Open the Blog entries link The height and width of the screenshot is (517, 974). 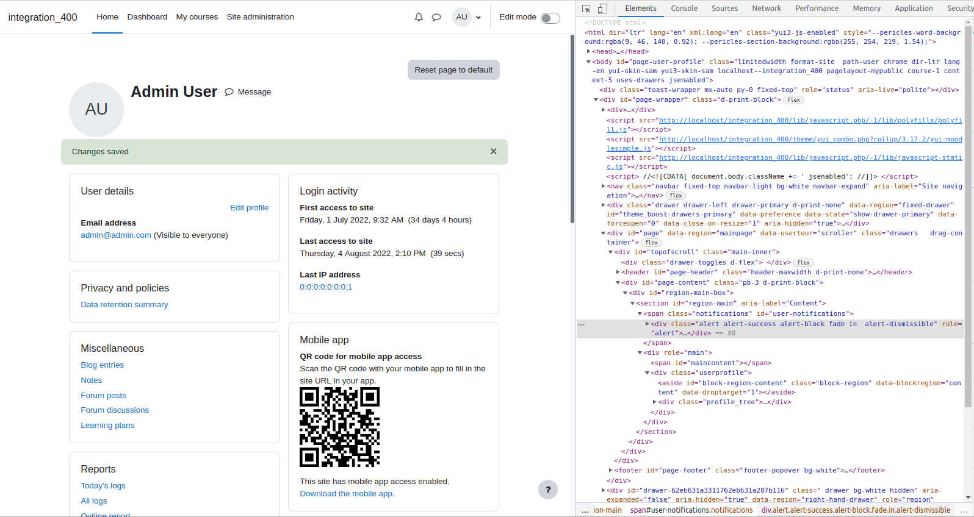[103, 365]
